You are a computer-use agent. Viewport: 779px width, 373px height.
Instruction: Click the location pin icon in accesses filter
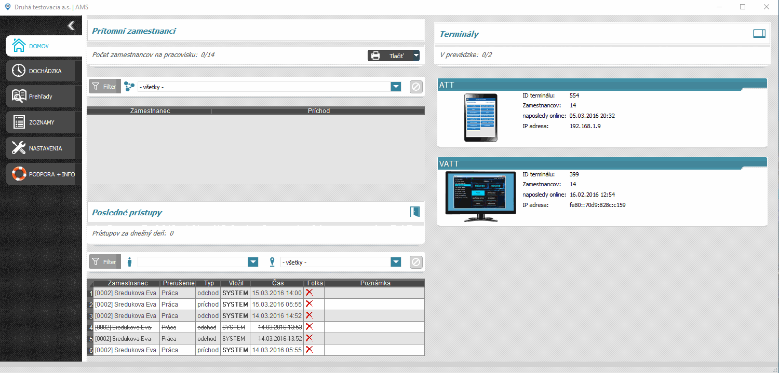(x=272, y=262)
